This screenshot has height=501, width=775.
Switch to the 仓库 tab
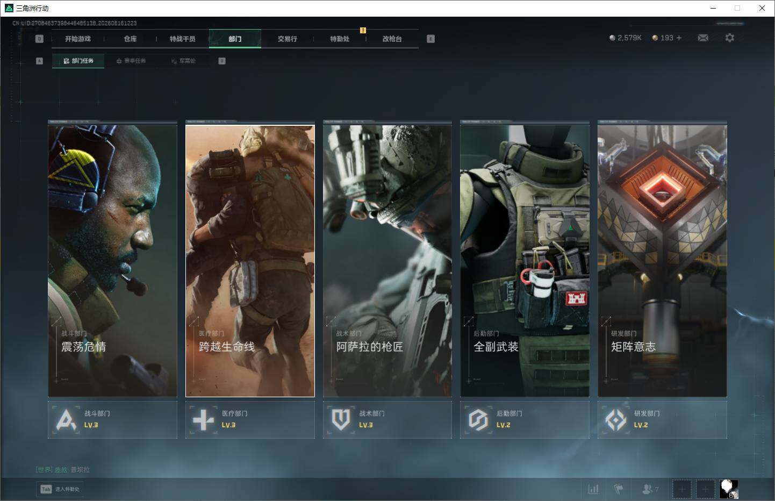pos(130,39)
